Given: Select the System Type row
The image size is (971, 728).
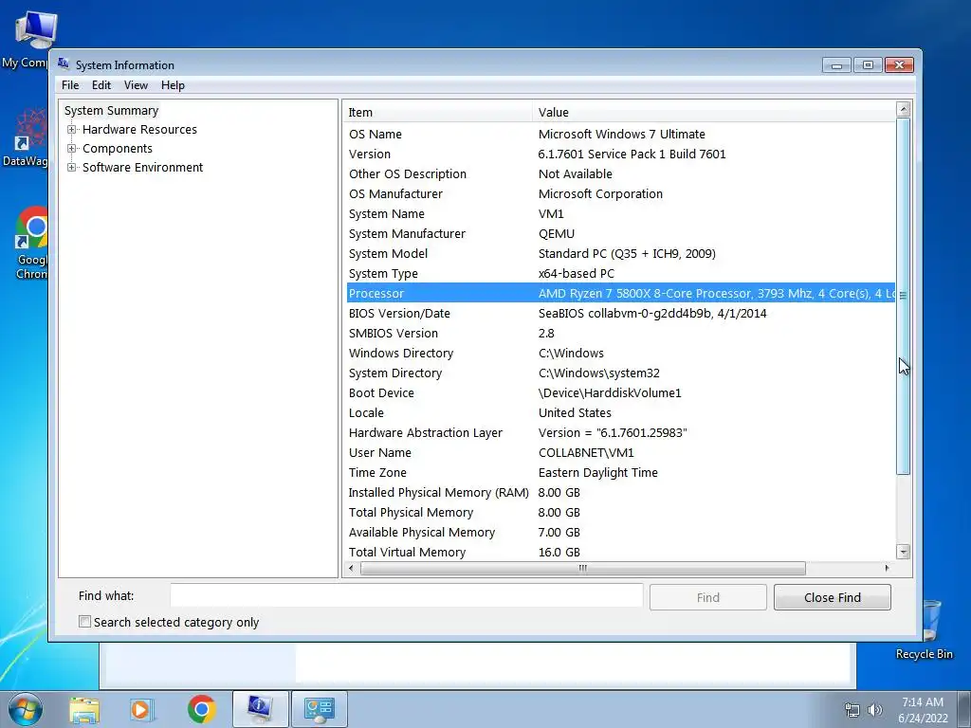Looking at the screenshot, I should tap(620, 274).
